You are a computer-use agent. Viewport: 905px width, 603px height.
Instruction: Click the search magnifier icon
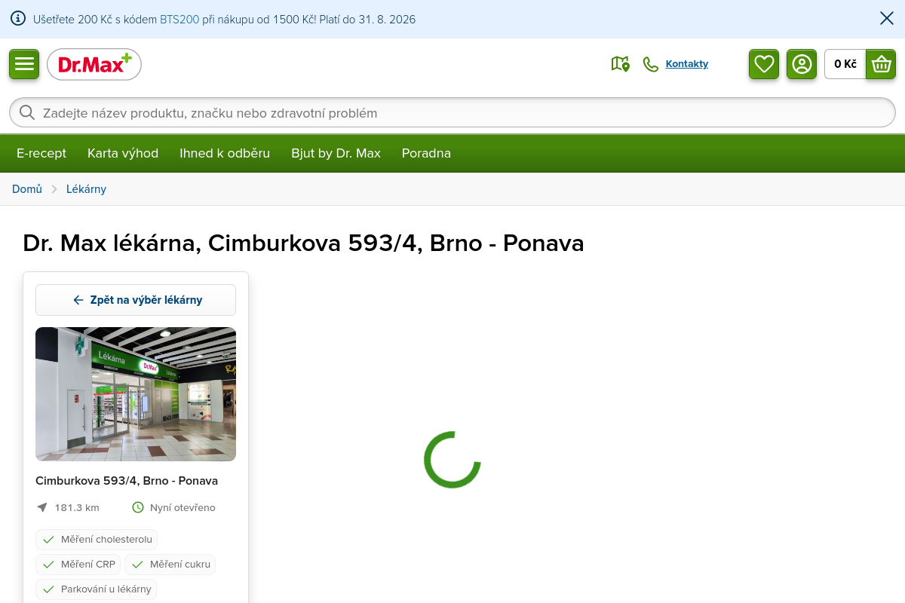click(27, 112)
